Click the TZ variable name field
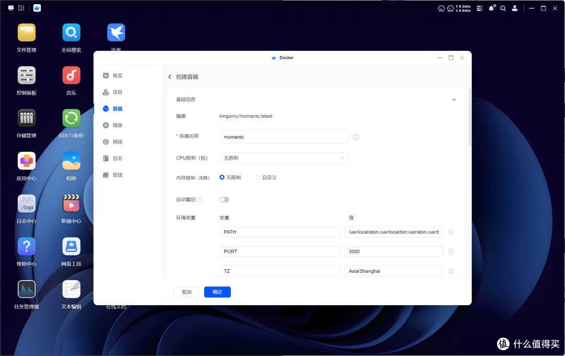This screenshot has width=565, height=356. pos(279,271)
